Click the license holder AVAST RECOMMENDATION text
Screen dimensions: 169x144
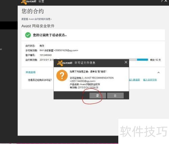(99, 78)
